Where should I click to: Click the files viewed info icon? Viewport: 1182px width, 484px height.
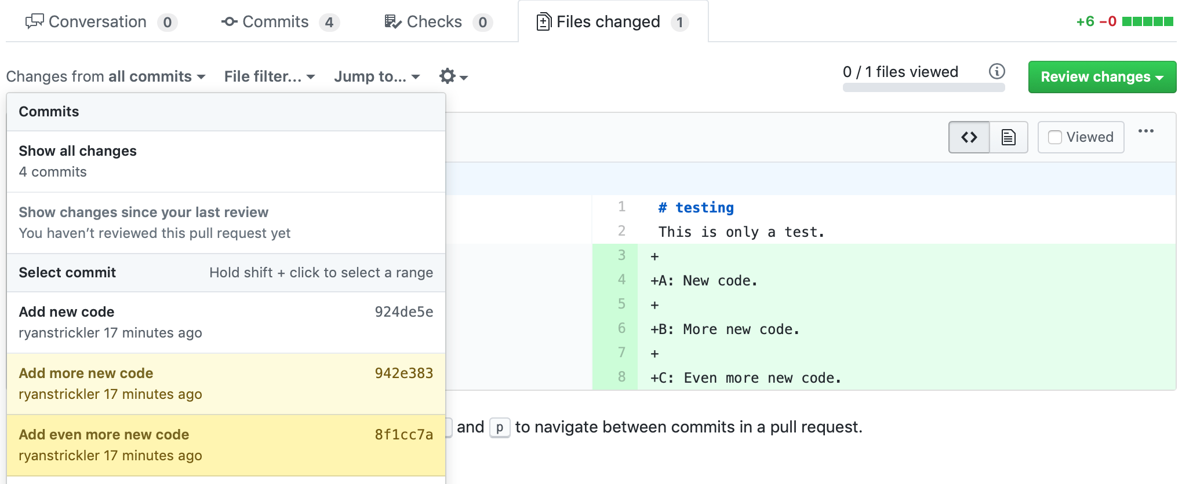click(996, 71)
